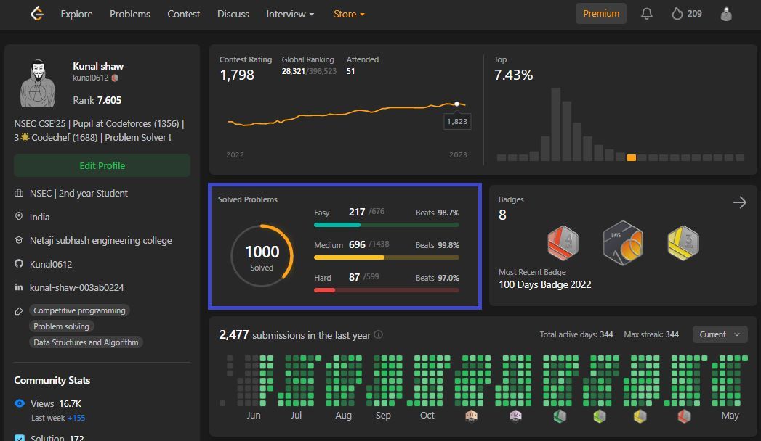This screenshot has width=761, height=441.
Task: Open the Current year dropdown
Action: pyautogui.click(x=720, y=334)
